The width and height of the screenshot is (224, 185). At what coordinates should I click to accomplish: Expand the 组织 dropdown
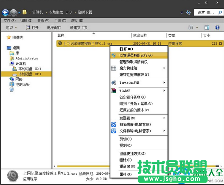11,28
